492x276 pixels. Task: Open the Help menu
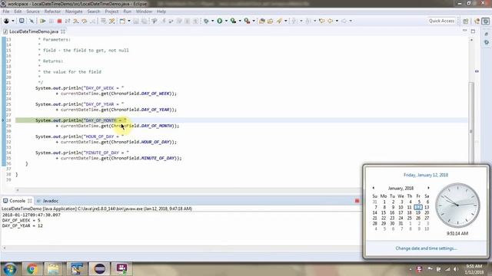click(x=161, y=11)
